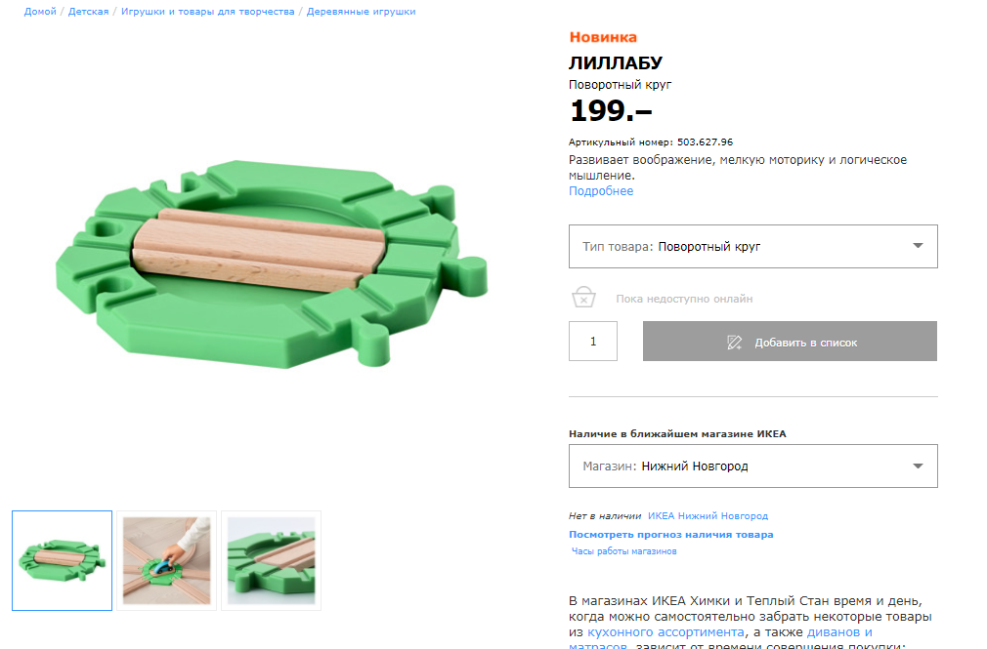Select thumbnail with child playing train

coord(167,560)
